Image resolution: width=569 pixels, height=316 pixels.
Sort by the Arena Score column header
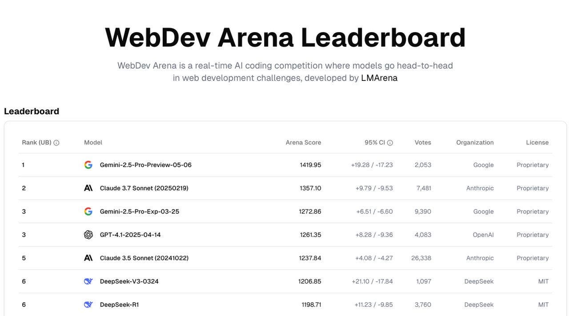pos(303,143)
